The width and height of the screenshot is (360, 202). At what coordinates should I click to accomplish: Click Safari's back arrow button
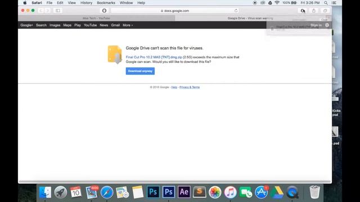(41, 11)
